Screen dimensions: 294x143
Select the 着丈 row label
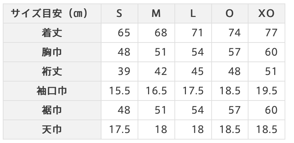tap(52, 33)
